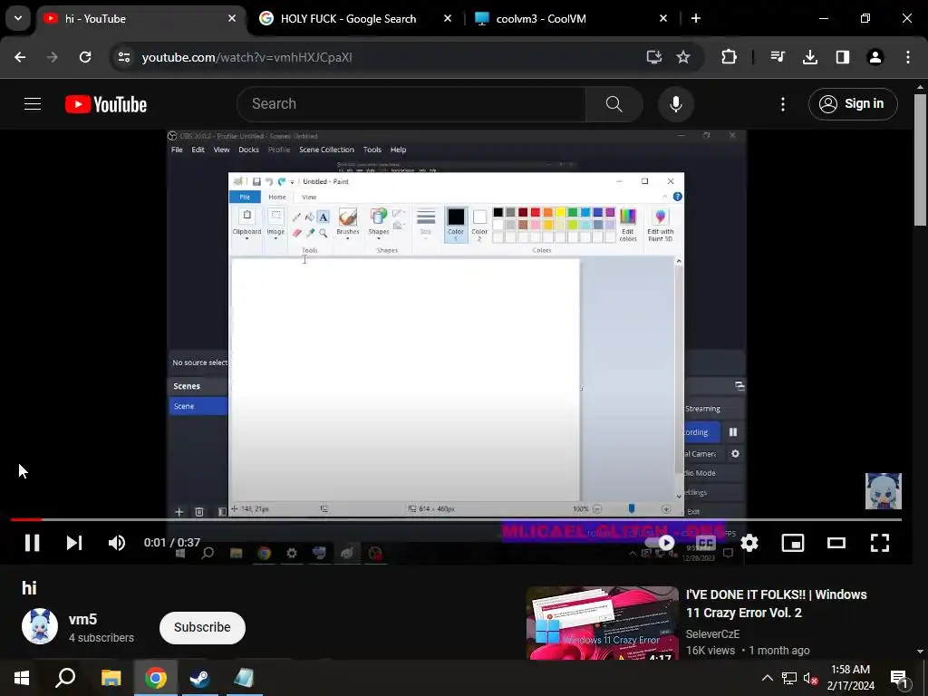The height and width of the screenshot is (696, 928).
Task: Open Windows taskbar search
Action: coord(65,678)
